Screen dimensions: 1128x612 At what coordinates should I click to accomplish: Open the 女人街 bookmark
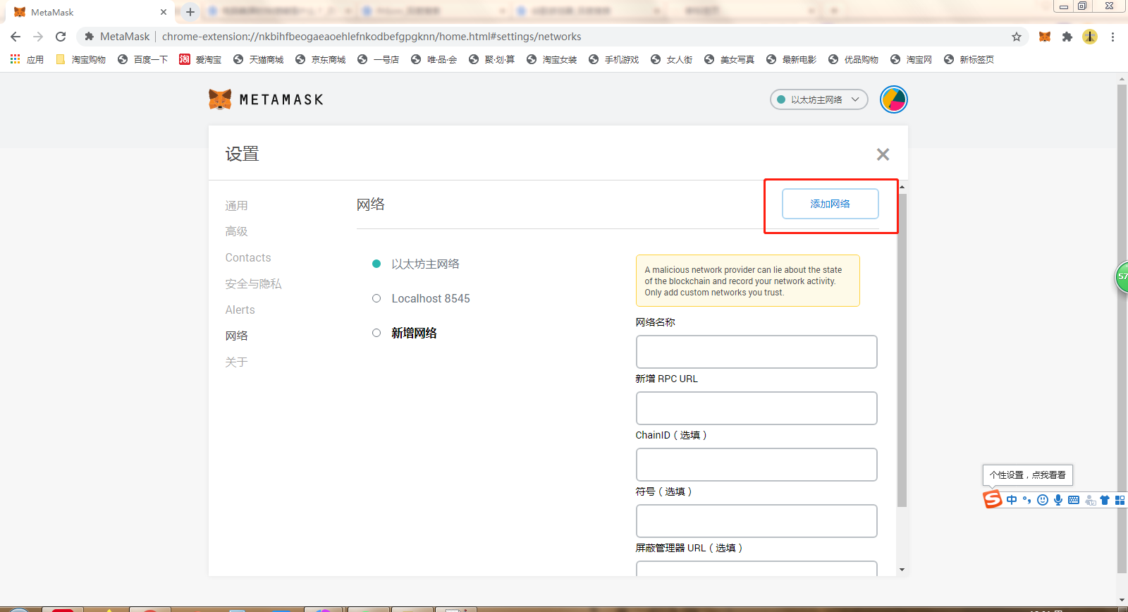(671, 59)
